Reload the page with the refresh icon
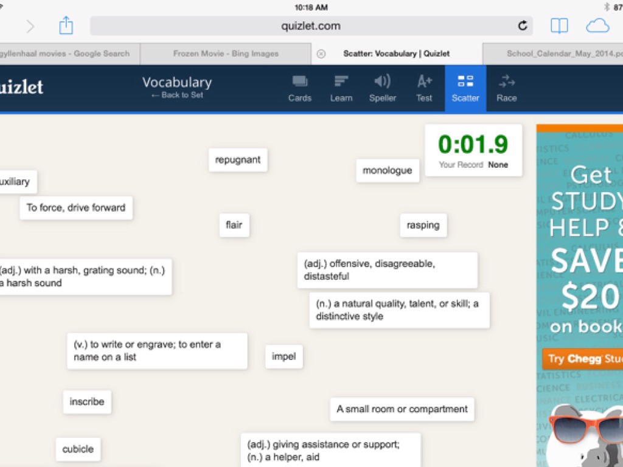Image resolution: width=623 pixels, height=467 pixels. [x=522, y=26]
